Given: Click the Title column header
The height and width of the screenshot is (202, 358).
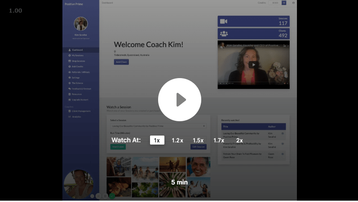Looking at the screenshot, I should coord(225,127).
